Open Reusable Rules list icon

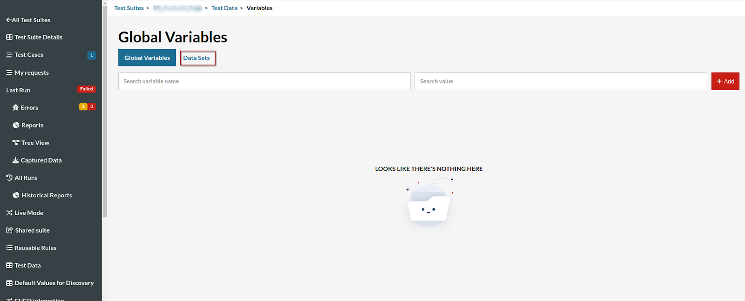(9, 248)
